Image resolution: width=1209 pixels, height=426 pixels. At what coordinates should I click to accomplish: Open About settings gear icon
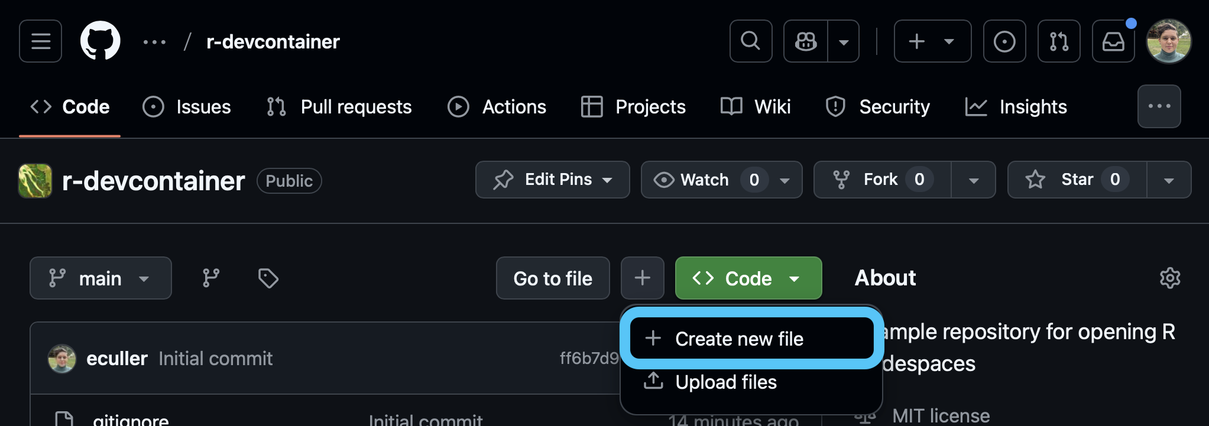1170,278
